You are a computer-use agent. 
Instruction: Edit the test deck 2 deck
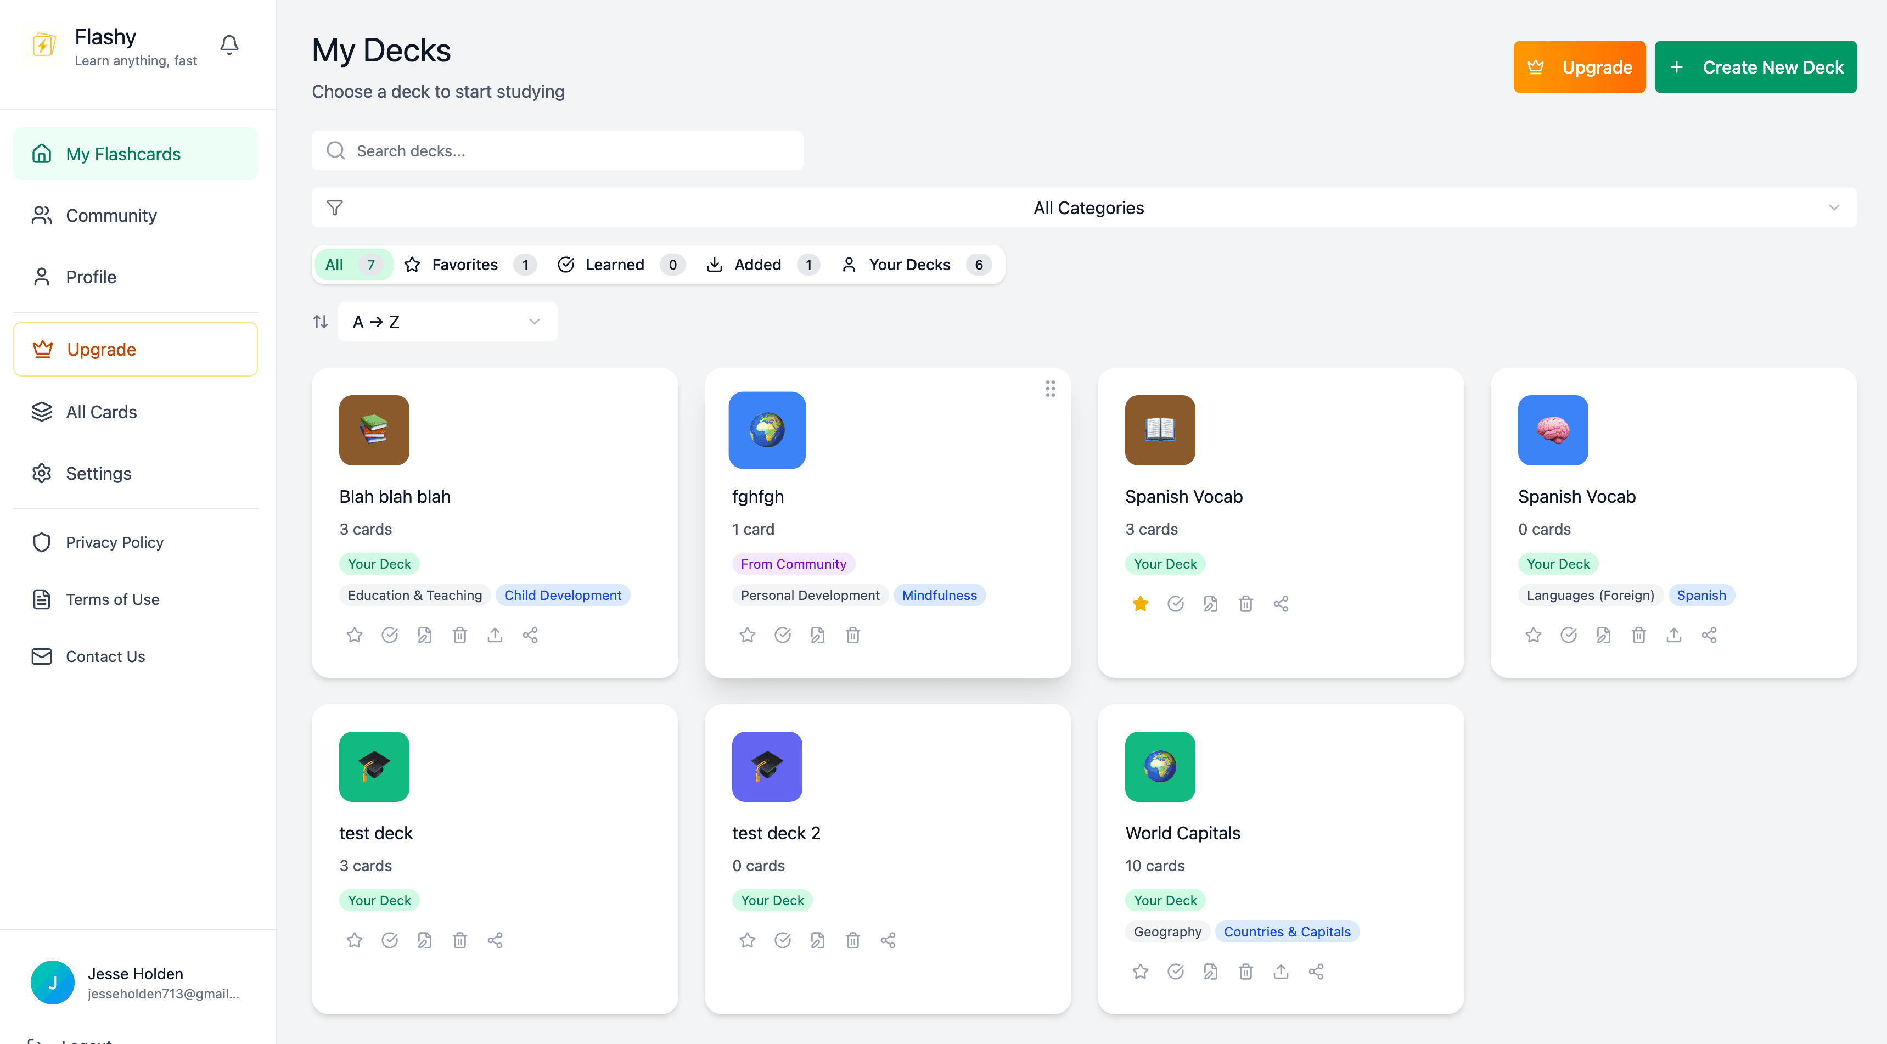coord(817,940)
